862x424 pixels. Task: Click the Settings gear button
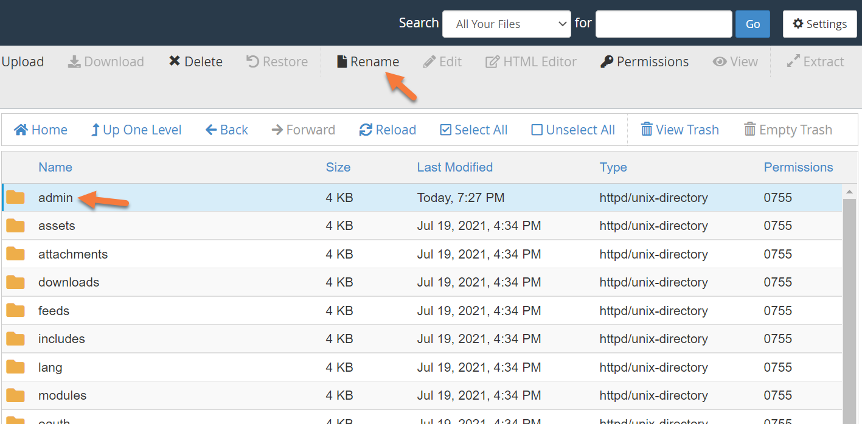pyautogui.click(x=819, y=24)
